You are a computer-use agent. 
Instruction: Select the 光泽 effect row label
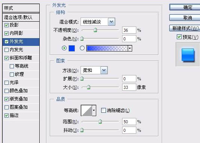click(x=14, y=83)
